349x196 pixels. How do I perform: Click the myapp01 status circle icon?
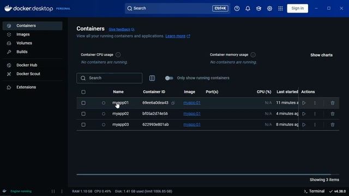point(104,103)
